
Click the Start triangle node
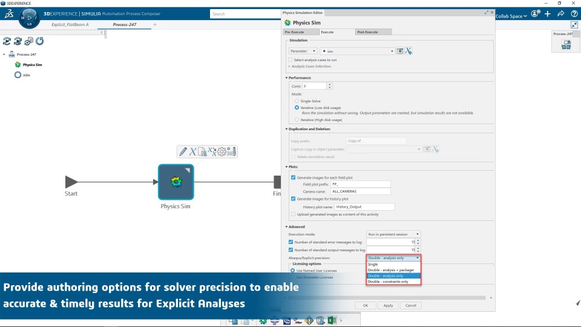pyautogui.click(x=71, y=182)
